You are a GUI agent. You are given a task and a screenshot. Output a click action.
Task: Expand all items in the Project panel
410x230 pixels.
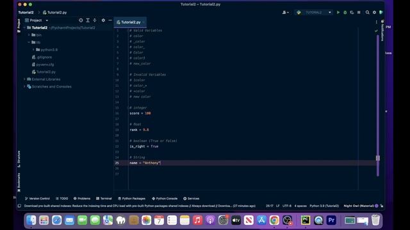[x=88, y=20]
